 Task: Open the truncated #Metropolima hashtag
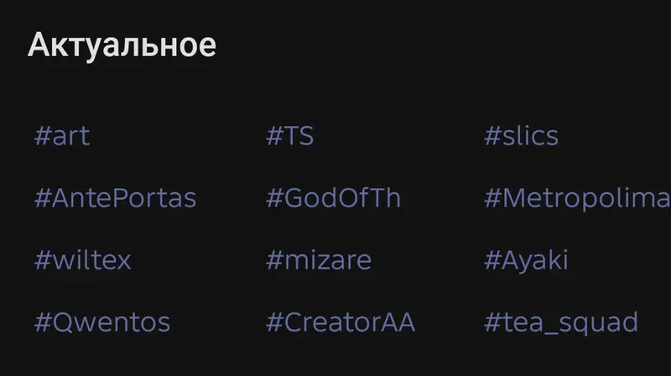pyautogui.click(x=577, y=198)
